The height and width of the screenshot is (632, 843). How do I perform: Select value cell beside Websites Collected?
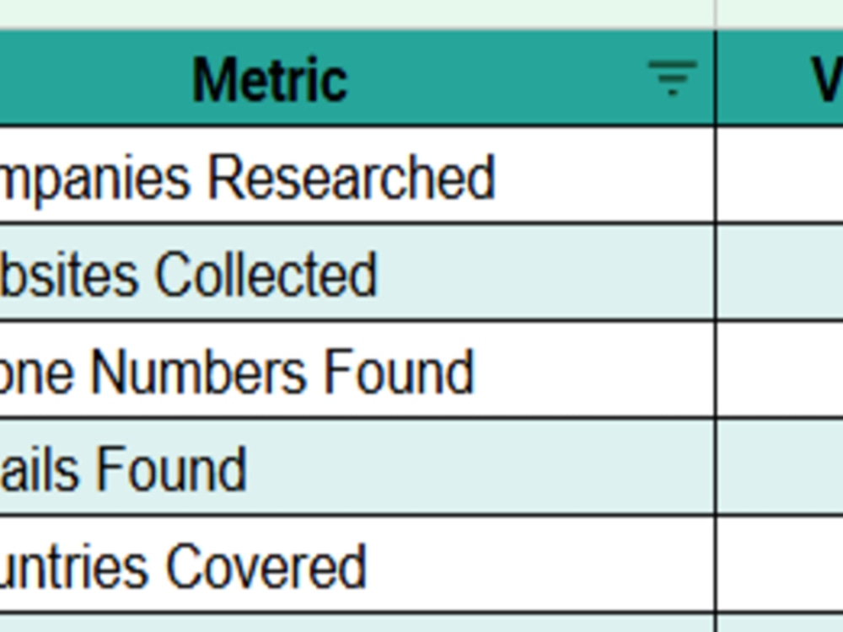780,272
